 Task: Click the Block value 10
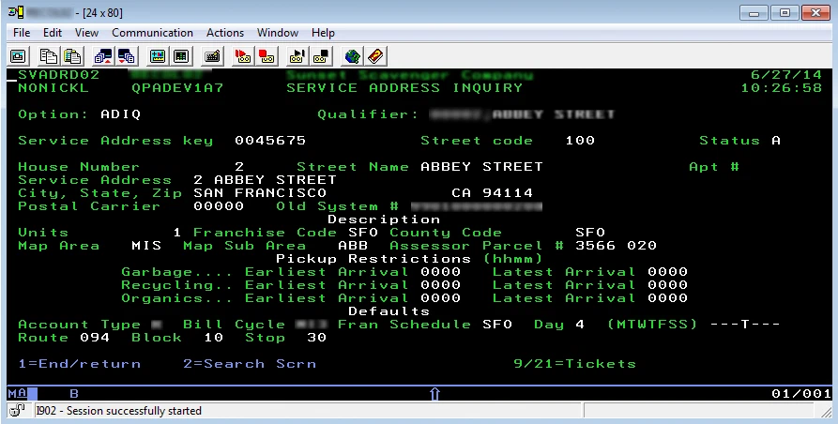[x=214, y=338]
